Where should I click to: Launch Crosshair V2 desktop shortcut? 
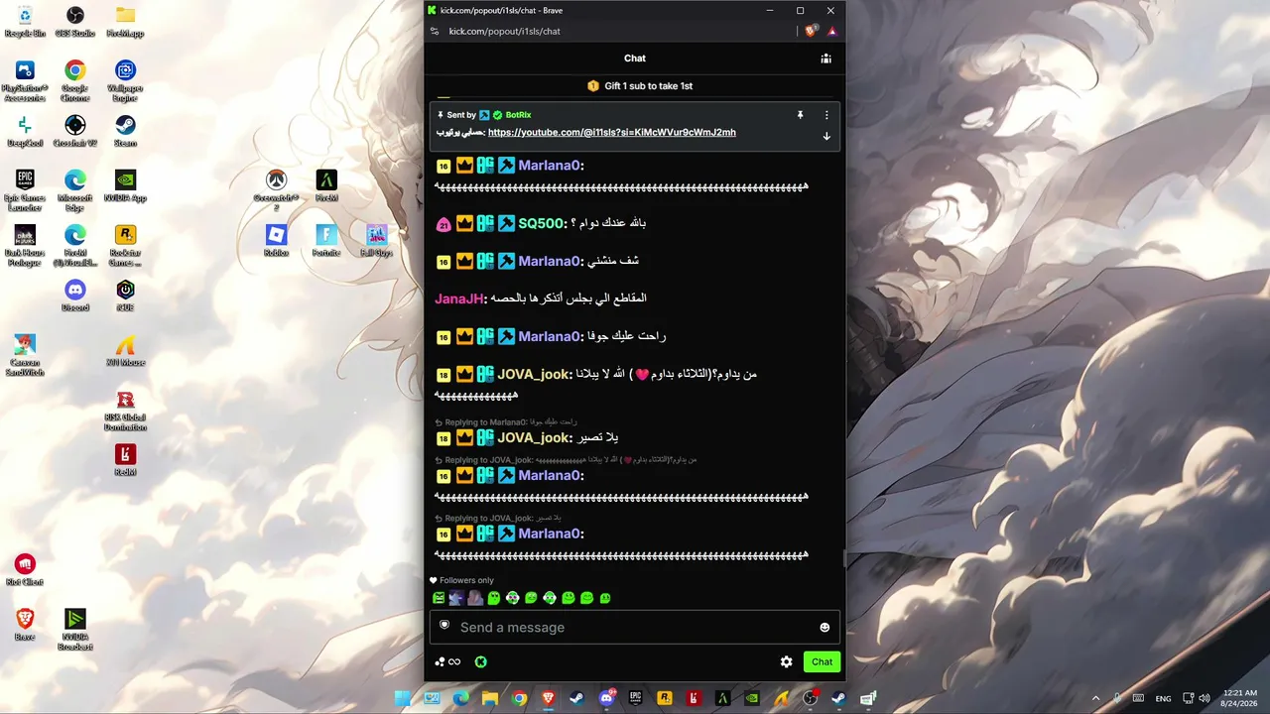tap(75, 131)
